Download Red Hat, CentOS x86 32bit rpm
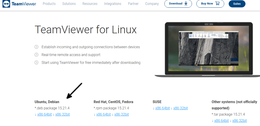 pos(122,114)
